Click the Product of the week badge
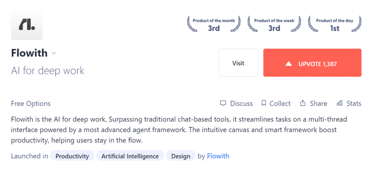Viewport: 379px width, 170px height. [x=274, y=24]
